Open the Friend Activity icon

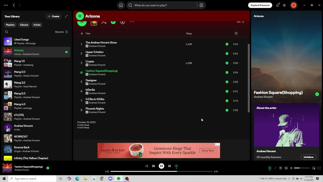tap(284, 5)
